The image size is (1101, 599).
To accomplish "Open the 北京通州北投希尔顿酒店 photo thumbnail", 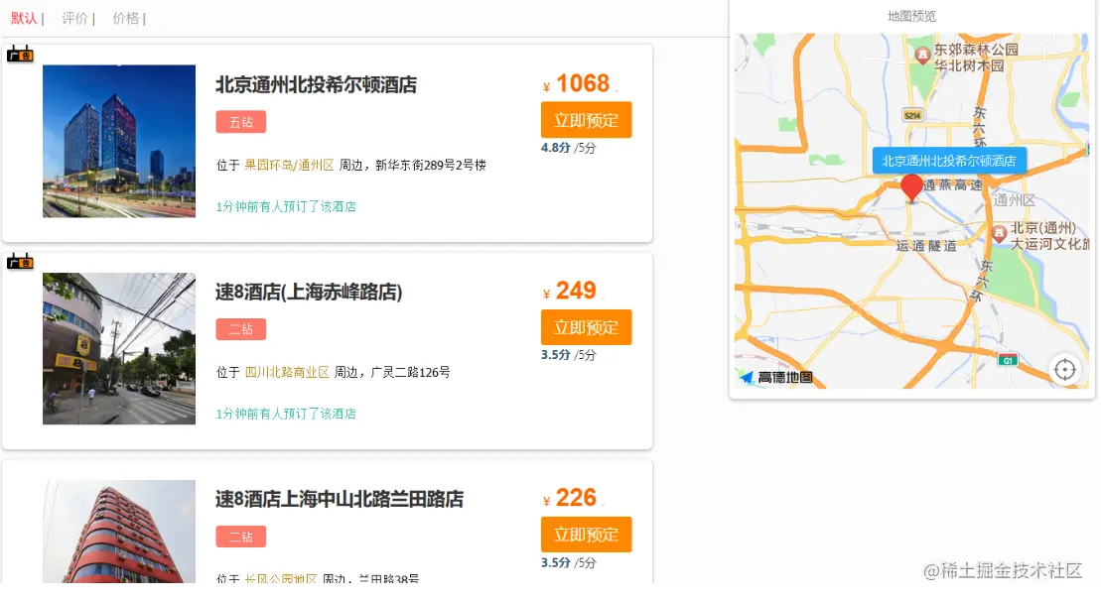I will coord(119,141).
